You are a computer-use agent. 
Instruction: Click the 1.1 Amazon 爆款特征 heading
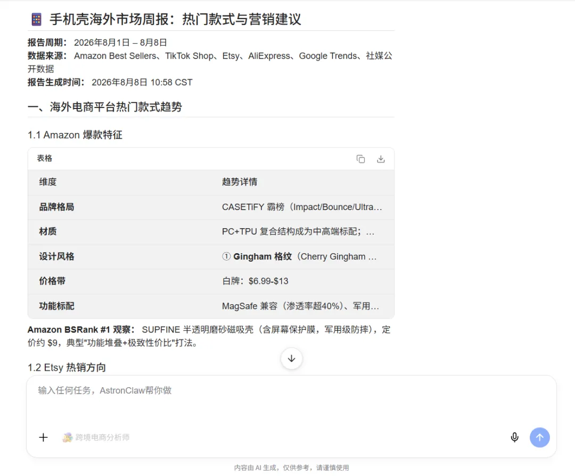[x=75, y=135]
